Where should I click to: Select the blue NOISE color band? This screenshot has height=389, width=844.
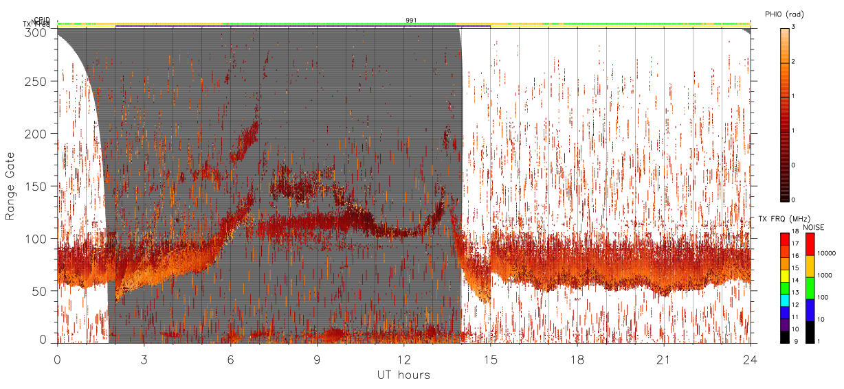pyautogui.click(x=809, y=310)
